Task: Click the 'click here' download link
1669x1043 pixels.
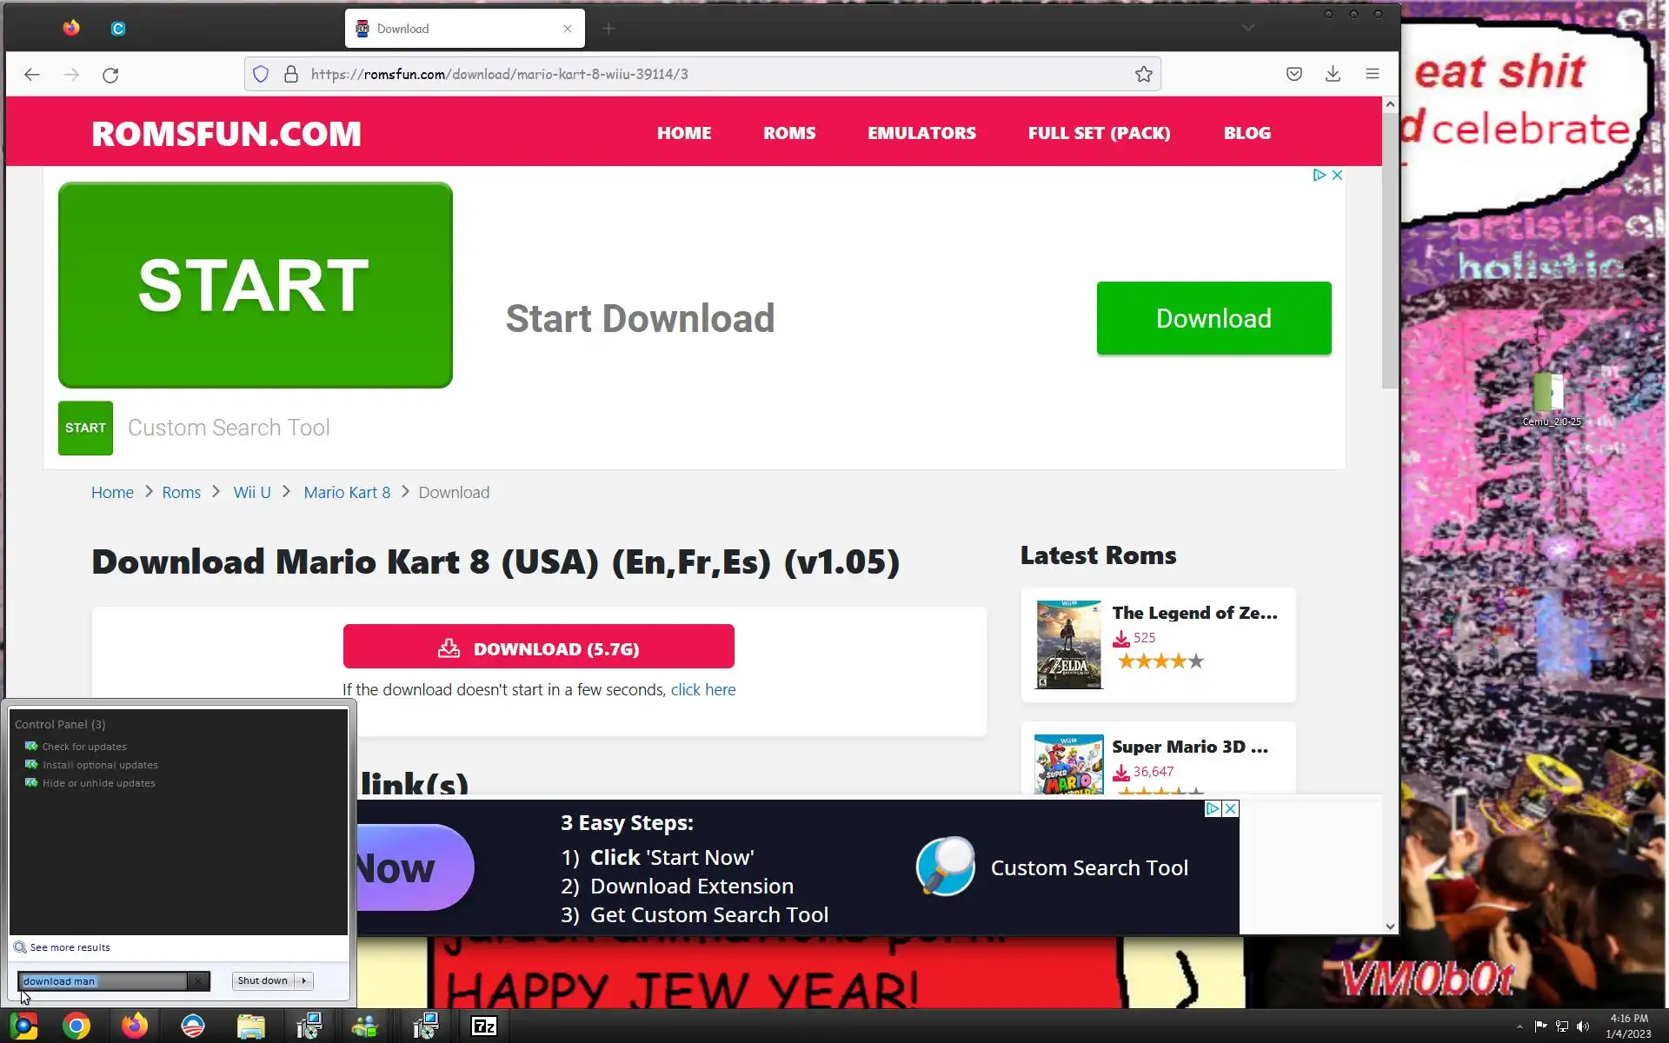Action: (702, 689)
